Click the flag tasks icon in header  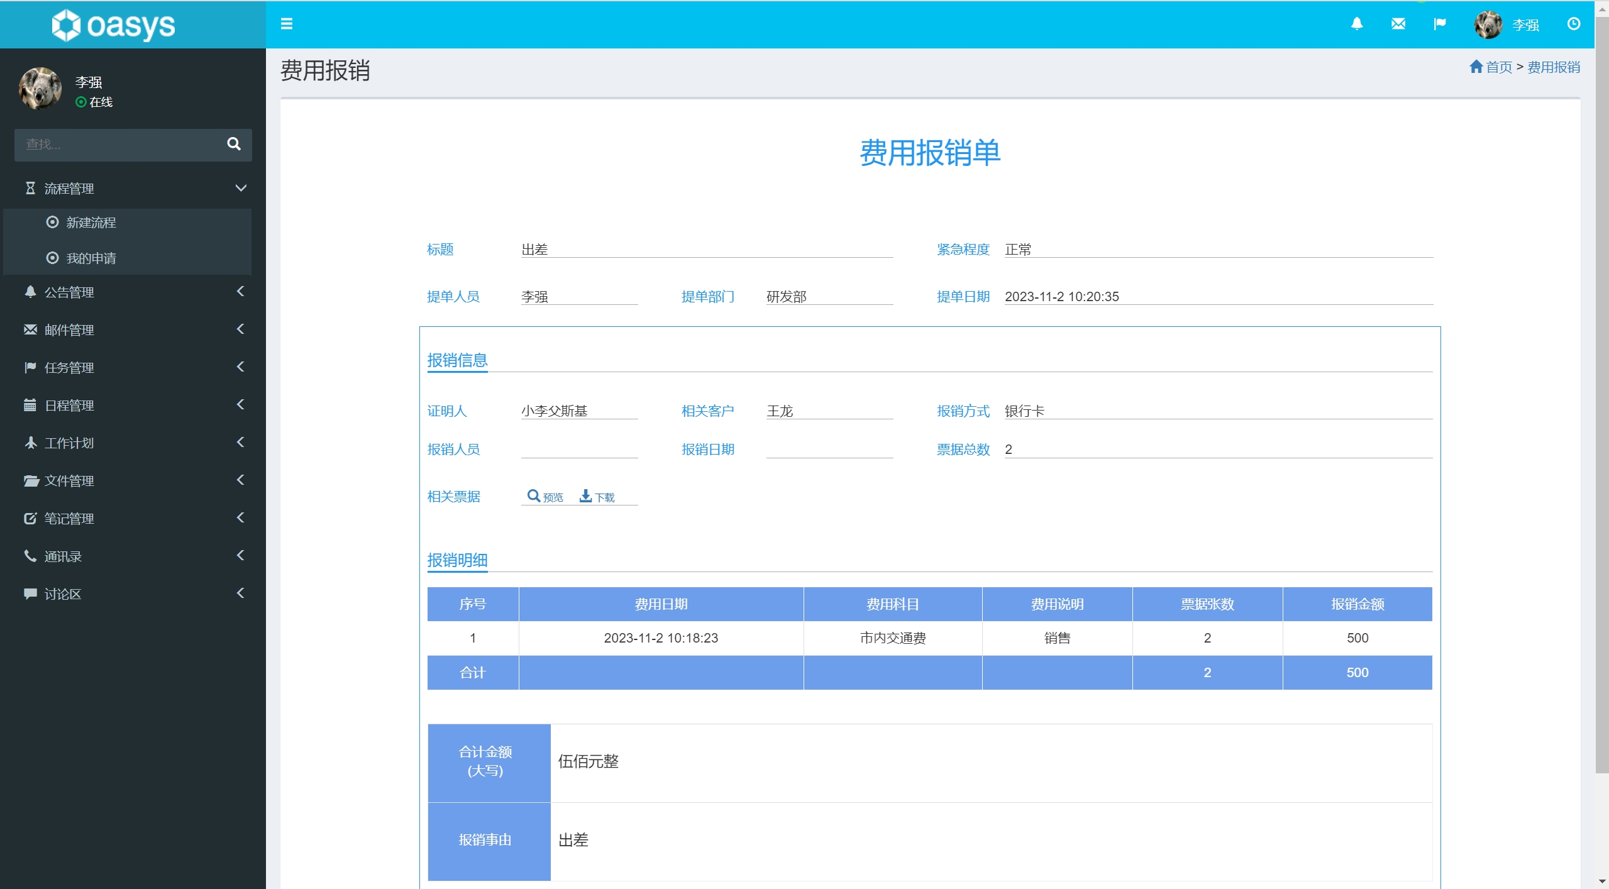(x=1439, y=24)
